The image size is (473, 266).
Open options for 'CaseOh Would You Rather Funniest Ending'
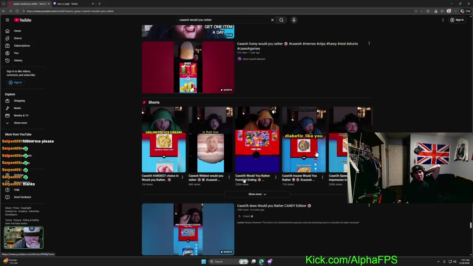coord(276,178)
